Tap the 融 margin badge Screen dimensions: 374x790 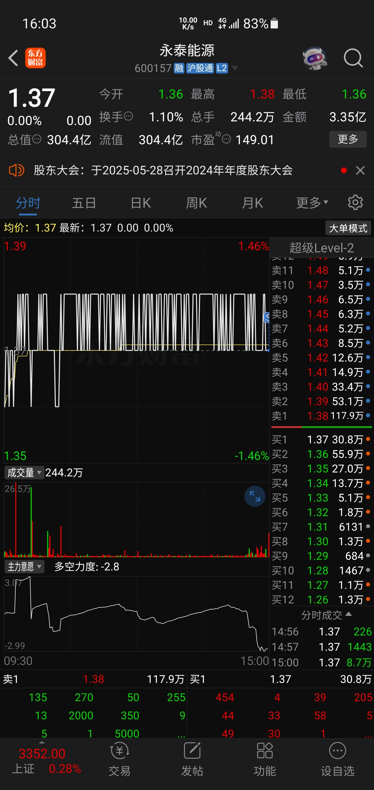point(179,68)
